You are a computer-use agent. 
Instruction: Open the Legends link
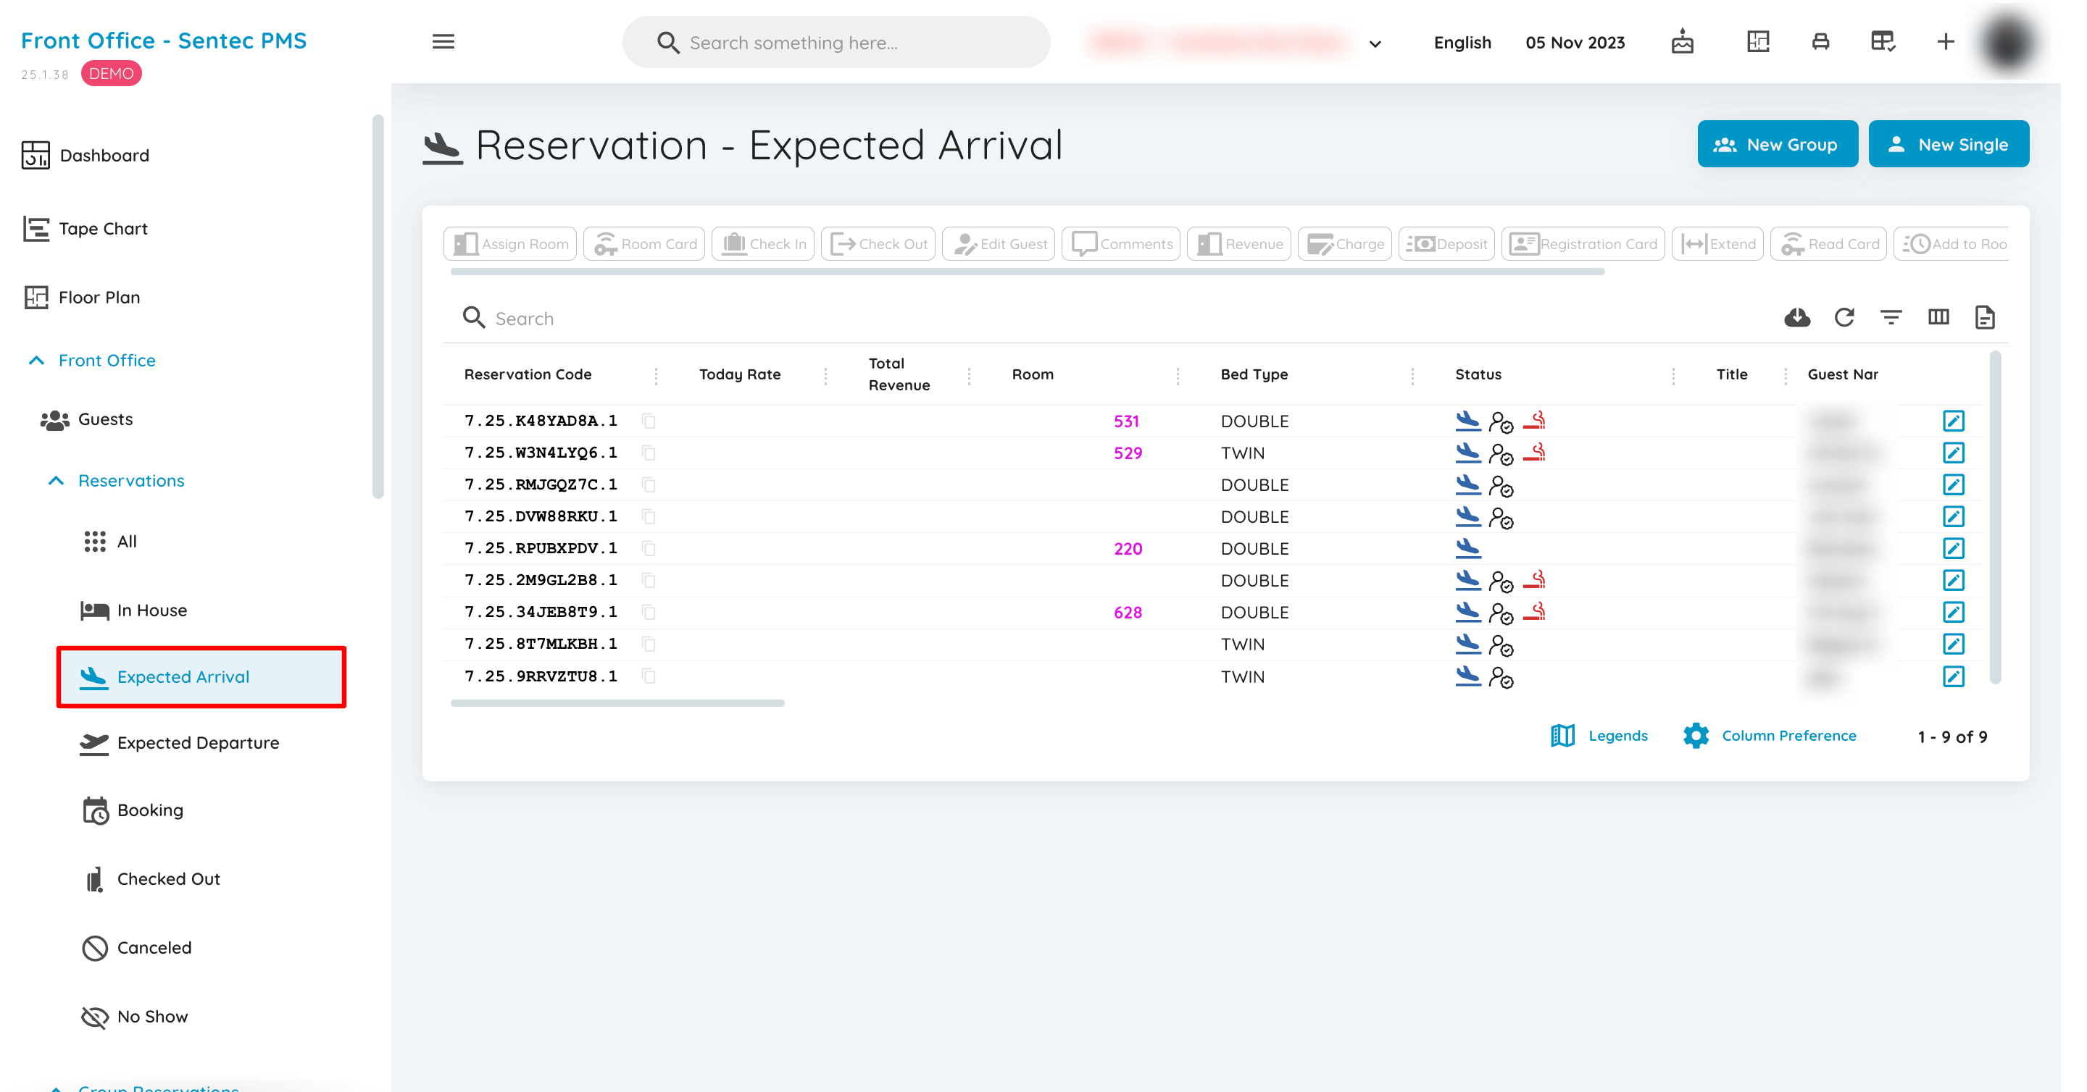(x=1599, y=736)
